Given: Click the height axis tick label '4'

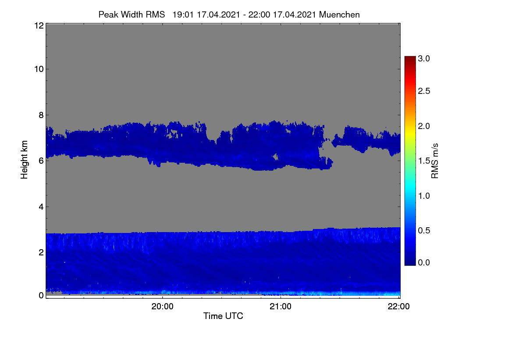Looking at the screenshot, I should point(41,206).
